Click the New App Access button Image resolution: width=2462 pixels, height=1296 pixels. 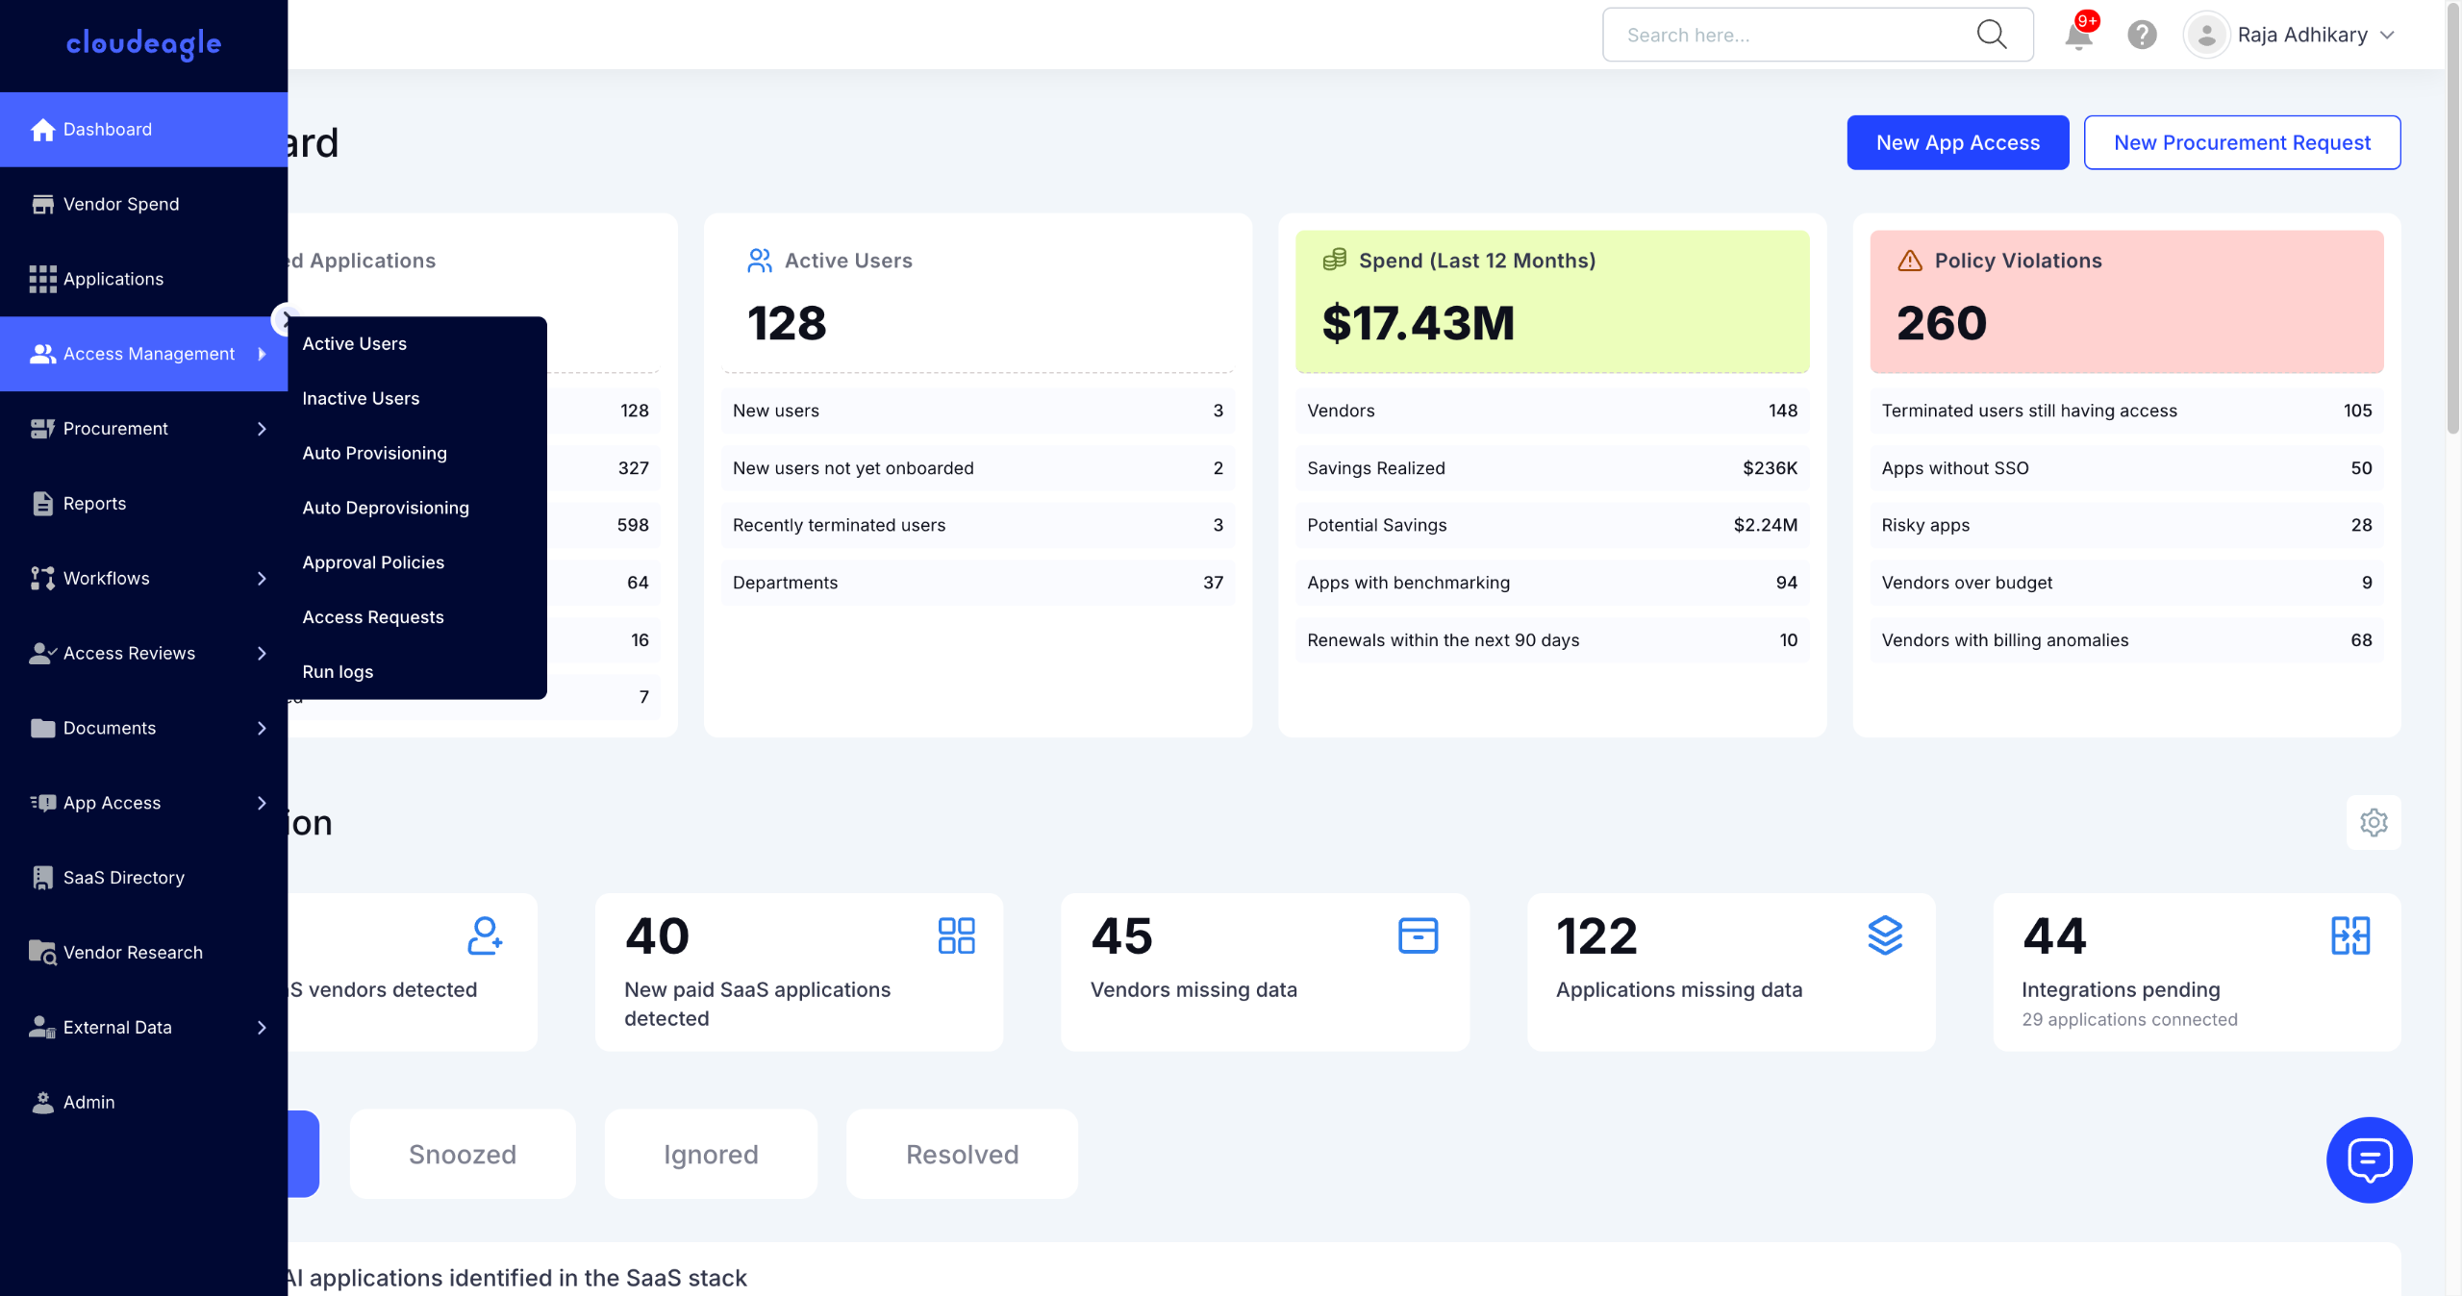[1957, 142]
